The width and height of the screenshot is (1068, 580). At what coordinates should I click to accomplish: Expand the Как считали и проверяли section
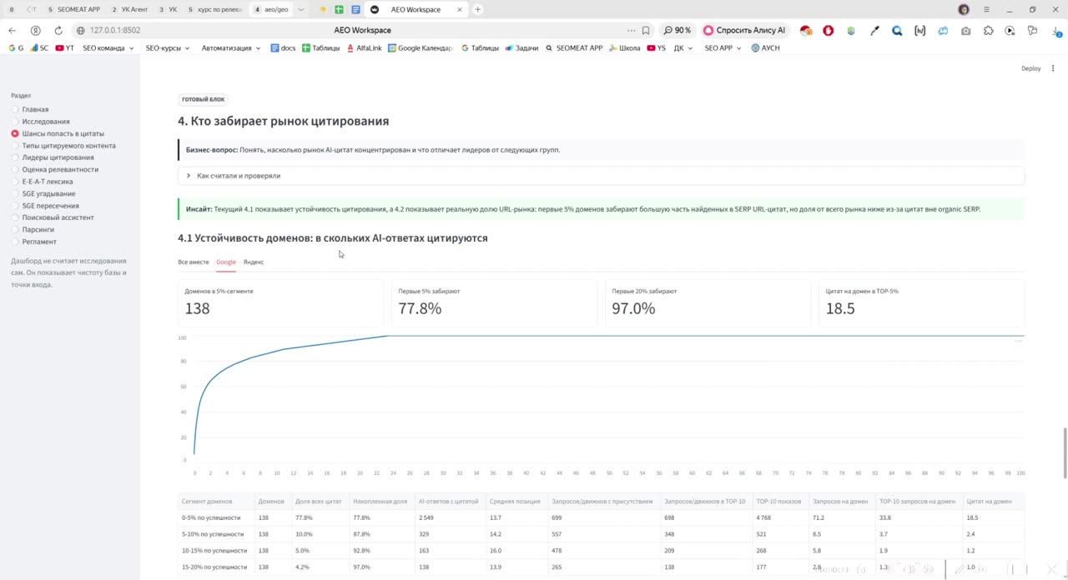click(x=601, y=176)
